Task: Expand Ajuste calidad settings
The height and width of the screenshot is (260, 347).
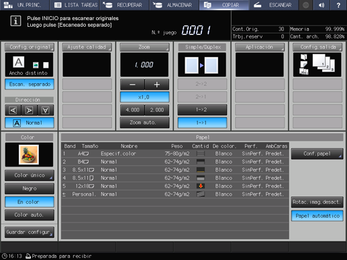Action: tap(87, 47)
